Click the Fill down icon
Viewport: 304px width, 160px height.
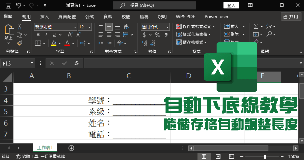tap(256, 34)
